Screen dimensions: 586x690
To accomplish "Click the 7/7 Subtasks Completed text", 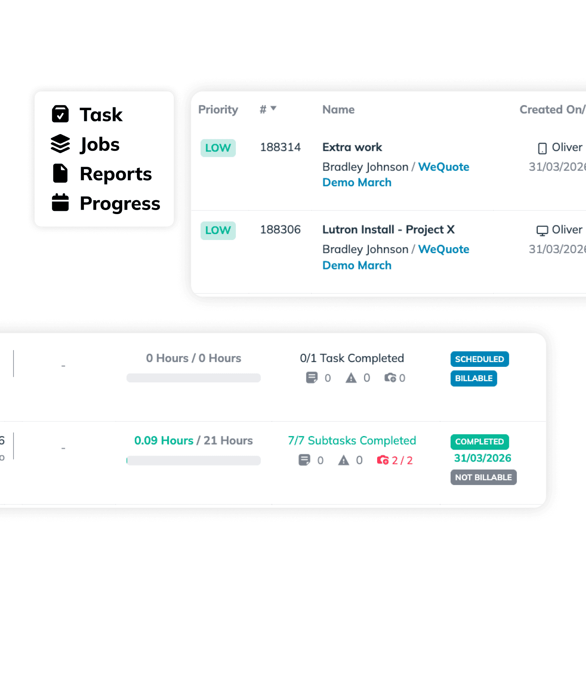I will point(352,441).
